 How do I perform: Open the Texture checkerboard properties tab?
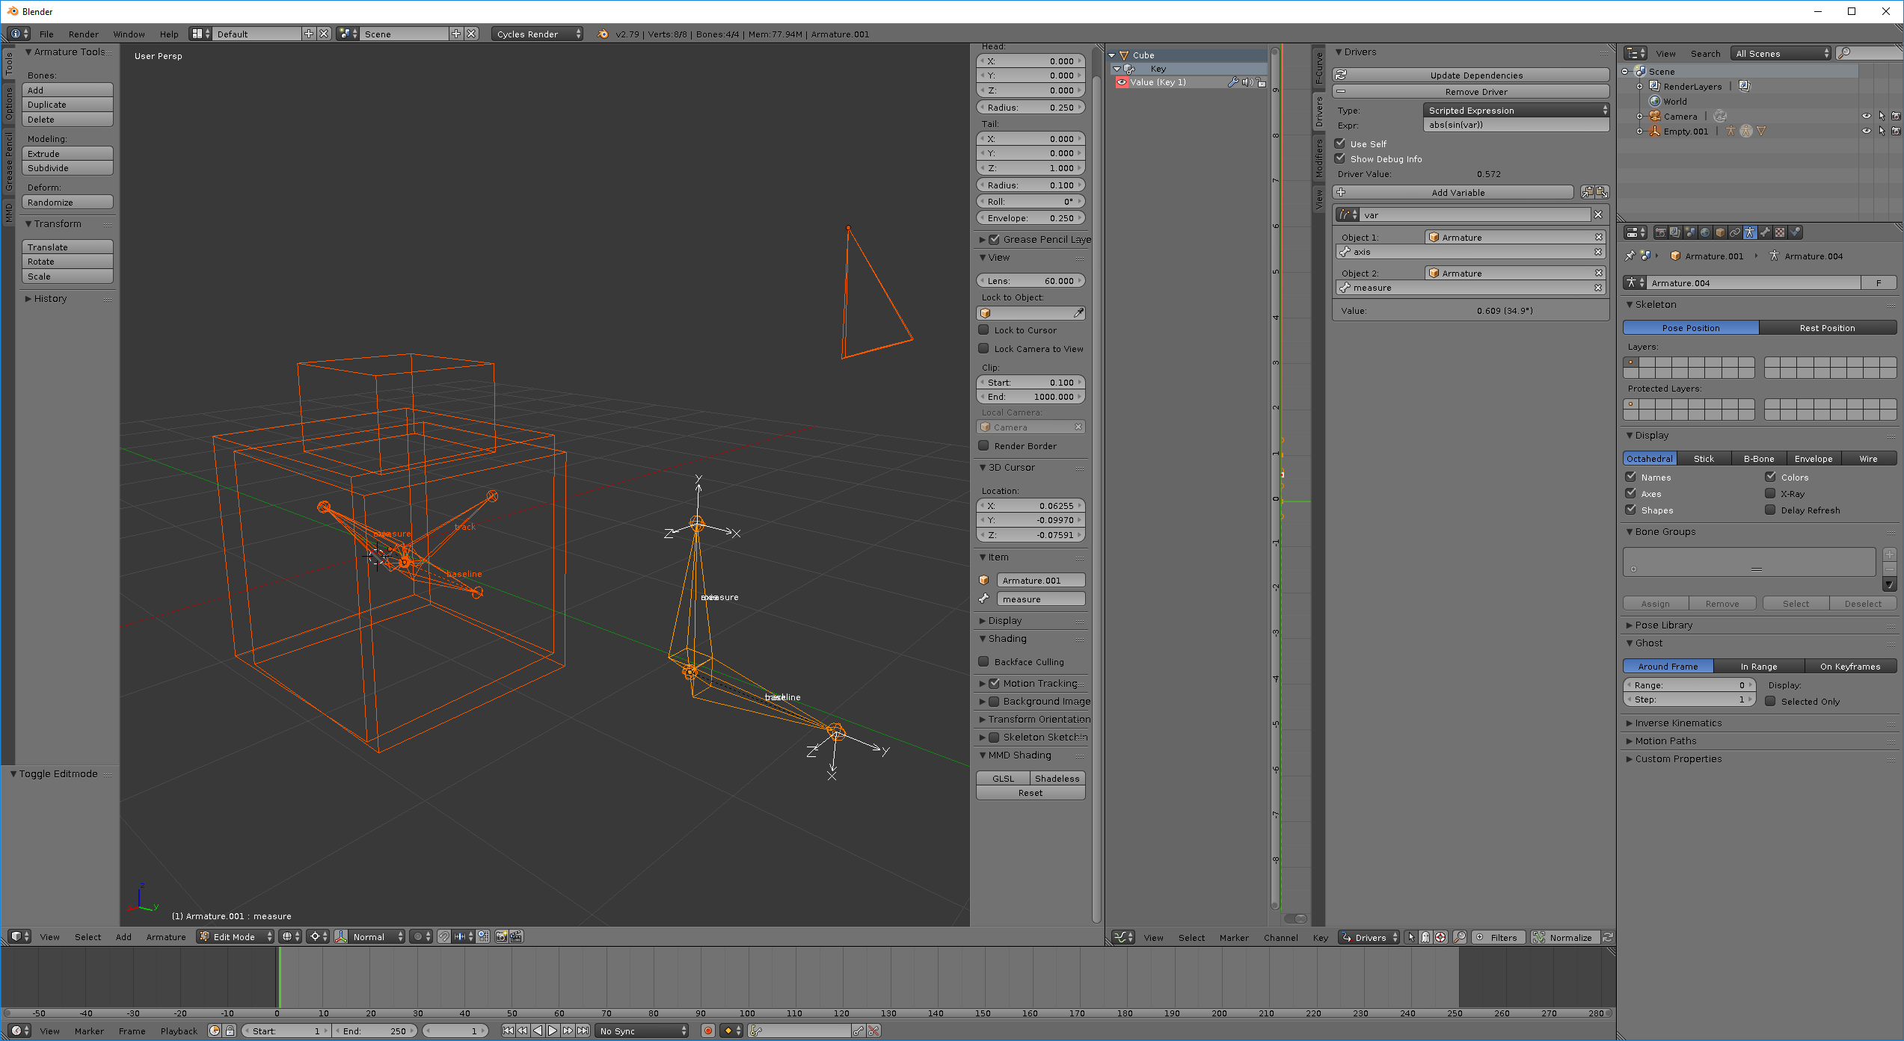tap(1779, 232)
